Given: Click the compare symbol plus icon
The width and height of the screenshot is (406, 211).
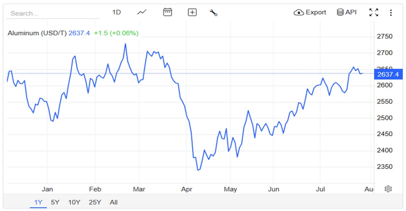Looking at the screenshot, I should coord(192,12).
